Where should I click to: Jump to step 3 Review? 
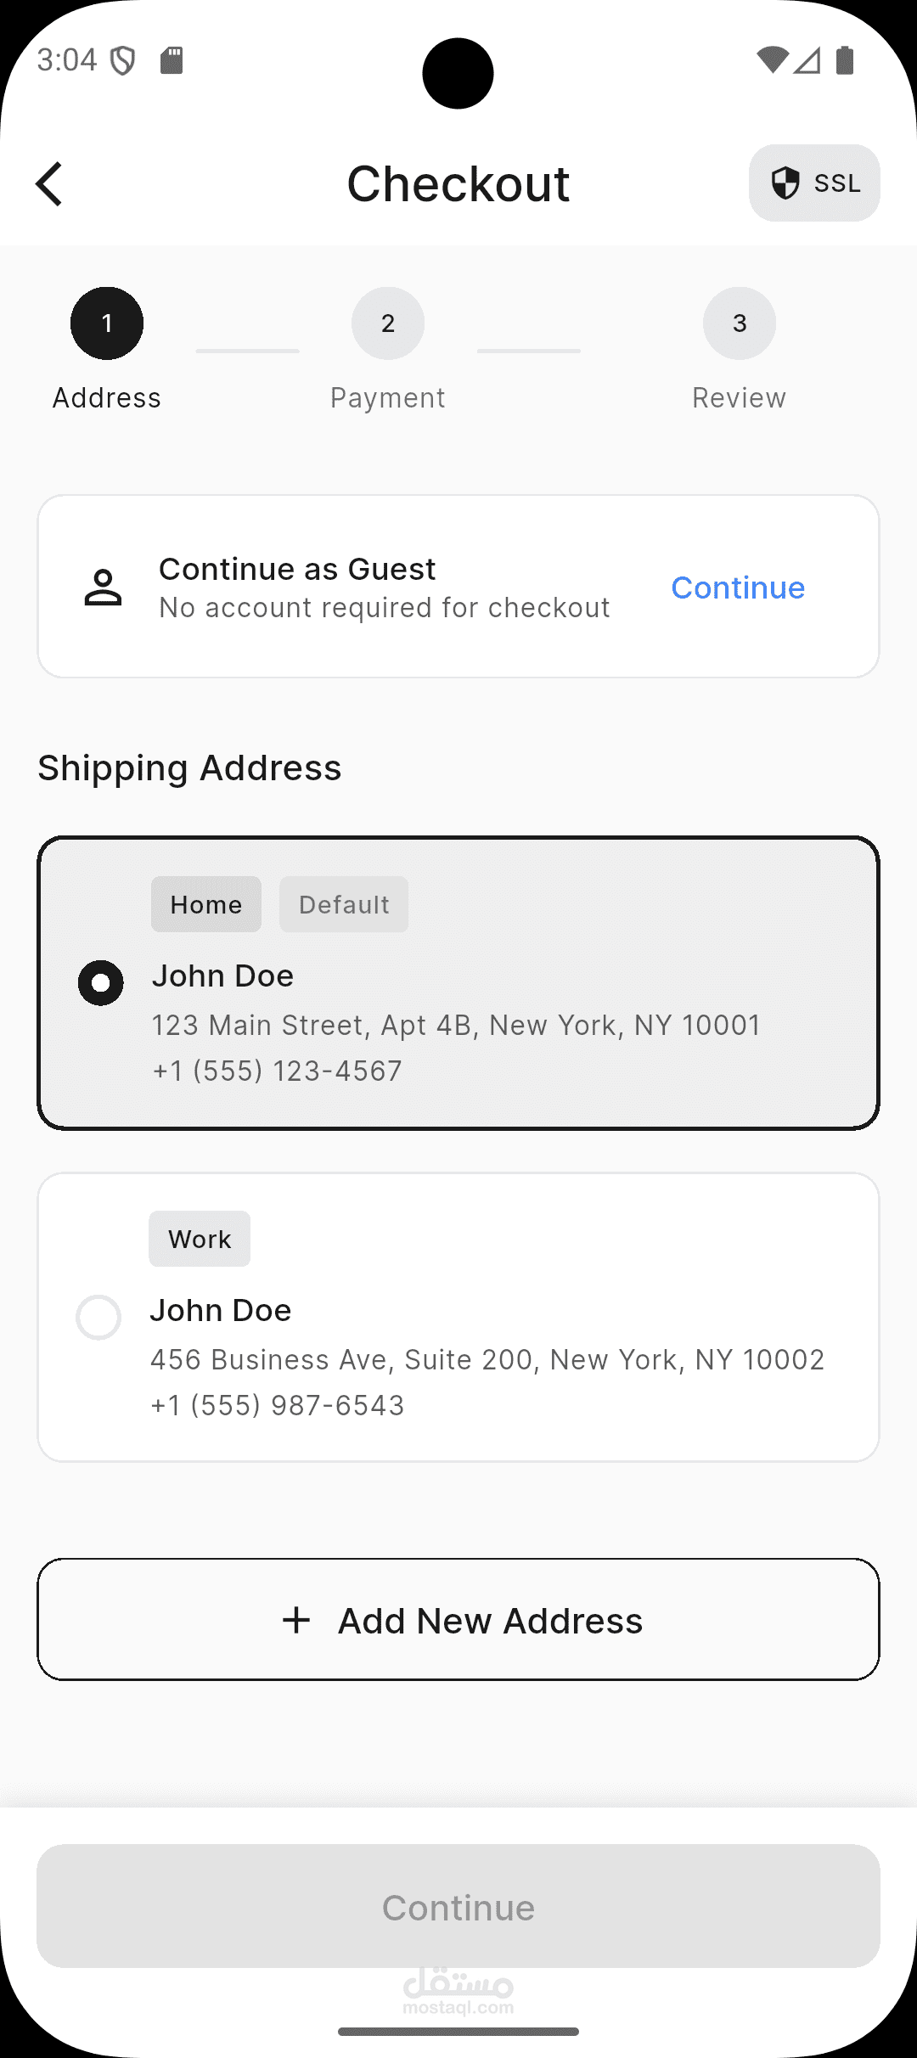tap(740, 323)
